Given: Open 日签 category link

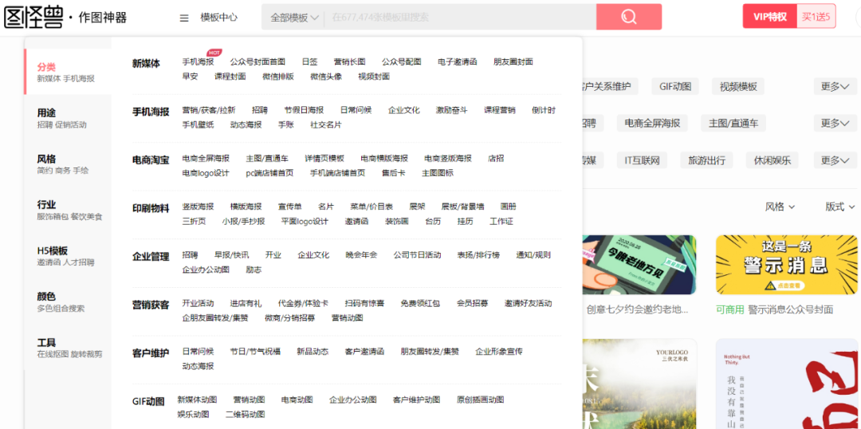Looking at the screenshot, I should click(x=309, y=61).
